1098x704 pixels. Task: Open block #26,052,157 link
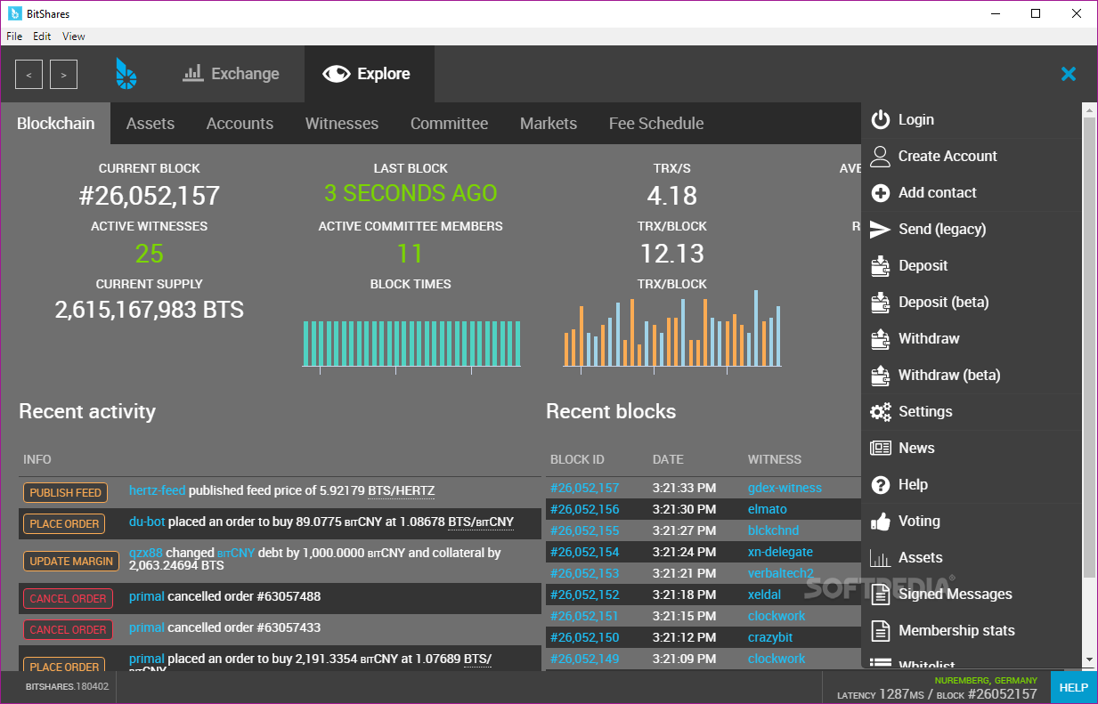[x=585, y=488]
